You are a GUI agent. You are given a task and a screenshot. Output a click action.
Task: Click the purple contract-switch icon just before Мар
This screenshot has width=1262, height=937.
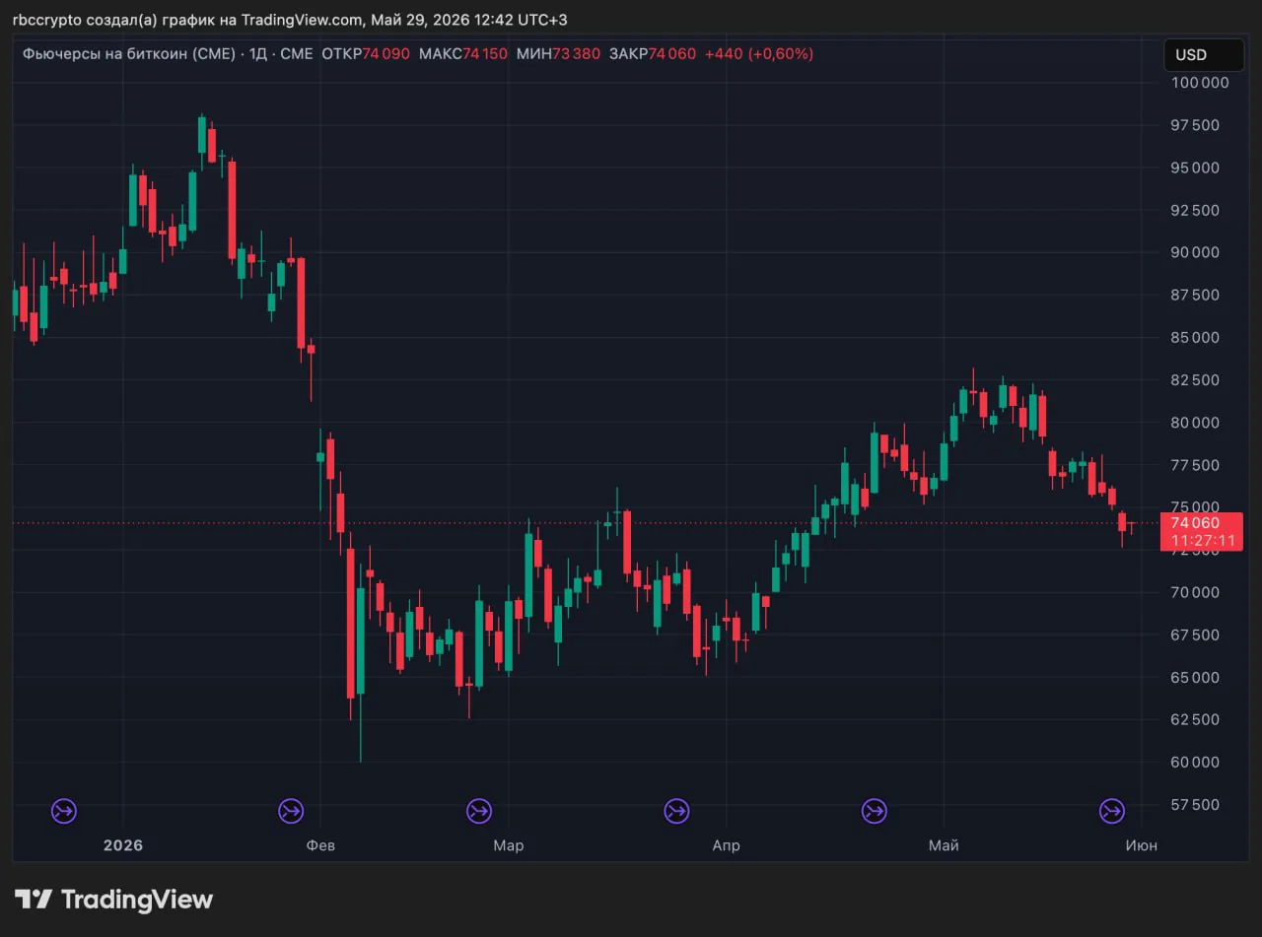tap(479, 811)
